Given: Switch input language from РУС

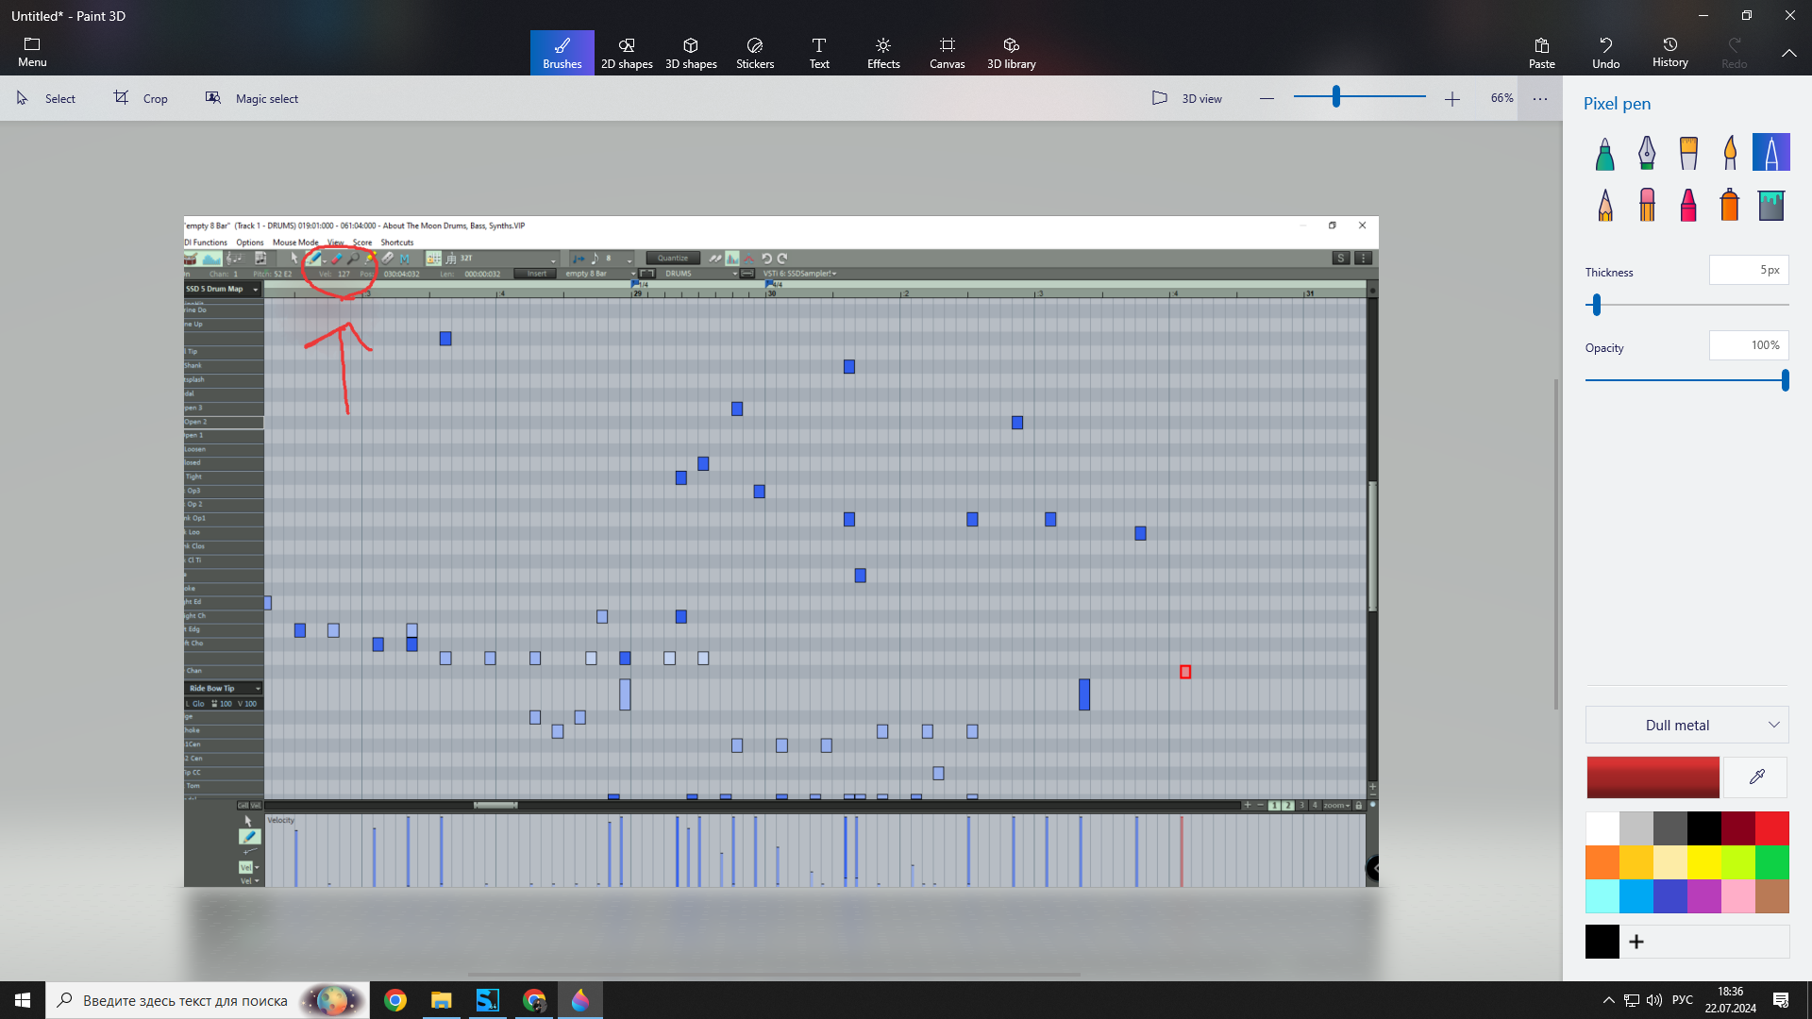Looking at the screenshot, I should [x=1682, y=1000].
